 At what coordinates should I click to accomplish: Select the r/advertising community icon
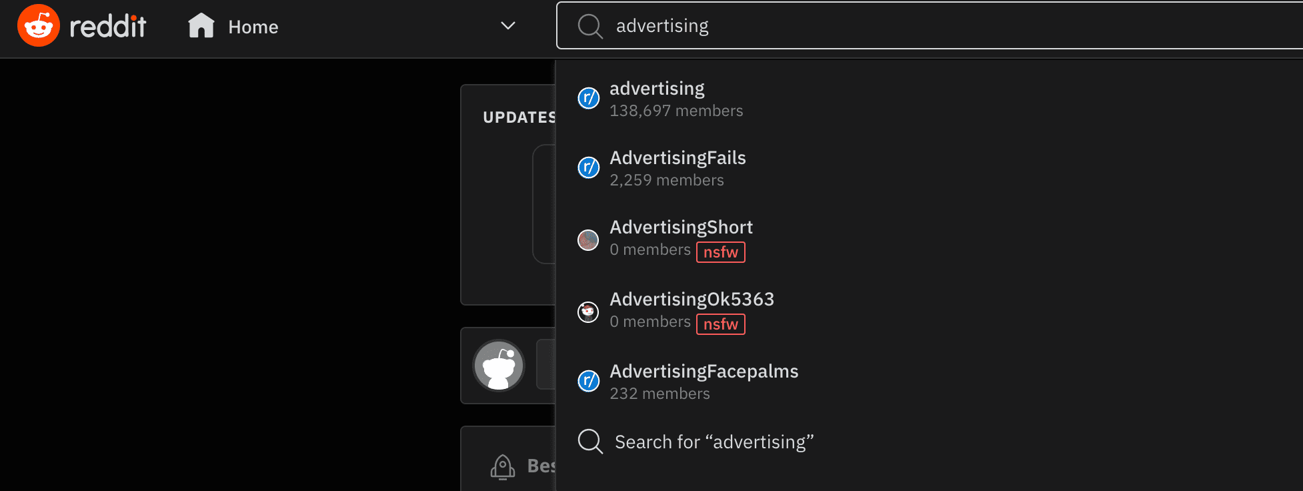click(x=588, y=98)
